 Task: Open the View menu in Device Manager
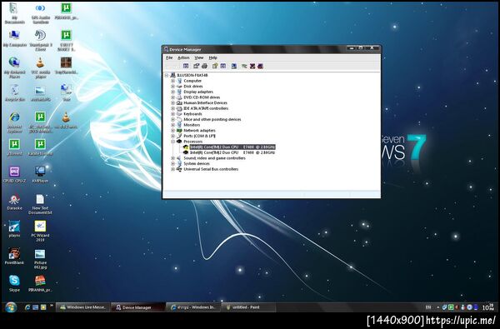199,57
